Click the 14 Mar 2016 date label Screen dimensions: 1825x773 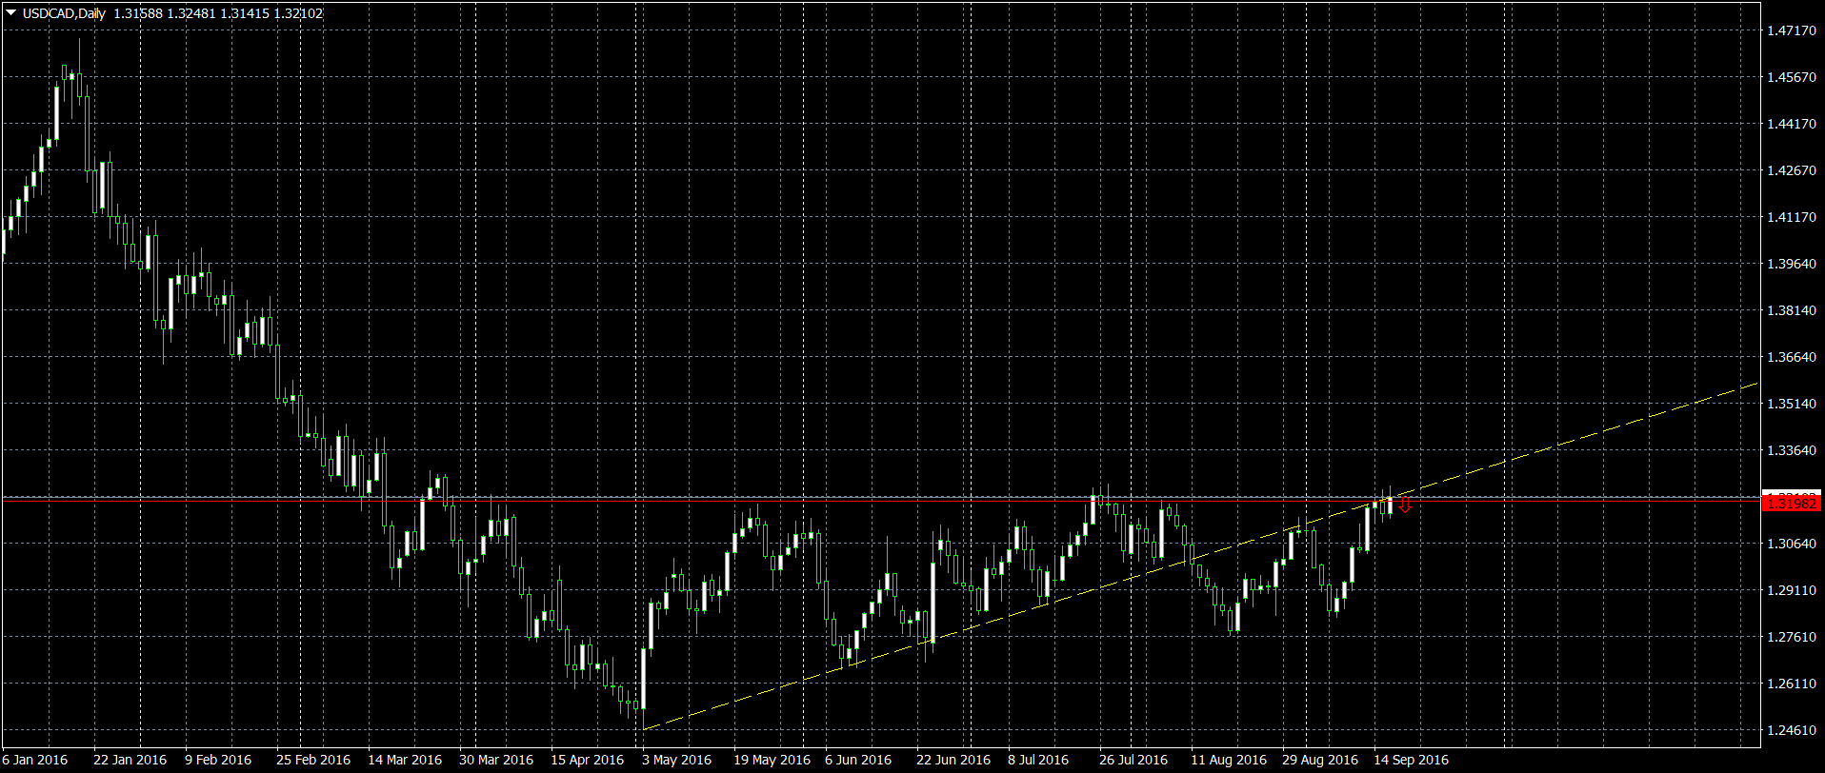click(x=405, y=760)
